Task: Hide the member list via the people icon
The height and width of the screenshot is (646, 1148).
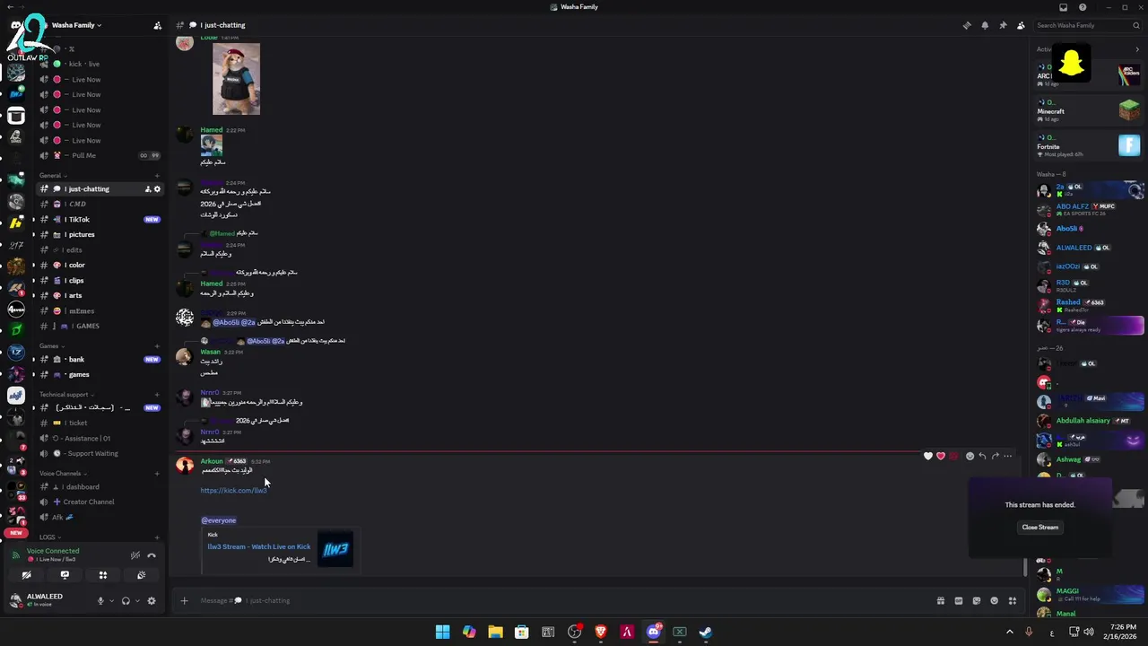Action: click(x=1021, y=25)
